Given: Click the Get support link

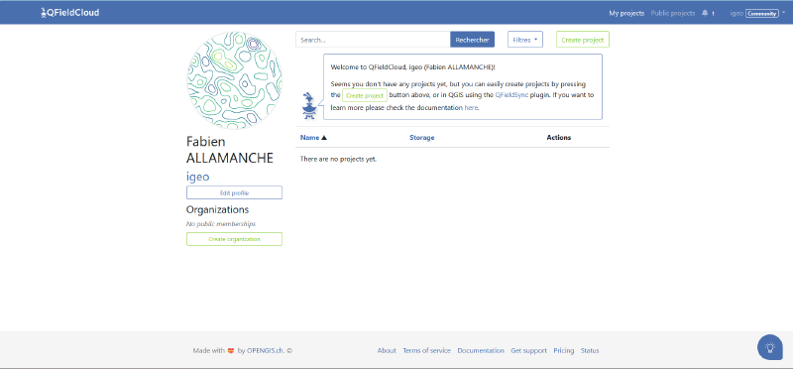Looking at the screenshot, I should click(x=528, y=350).
